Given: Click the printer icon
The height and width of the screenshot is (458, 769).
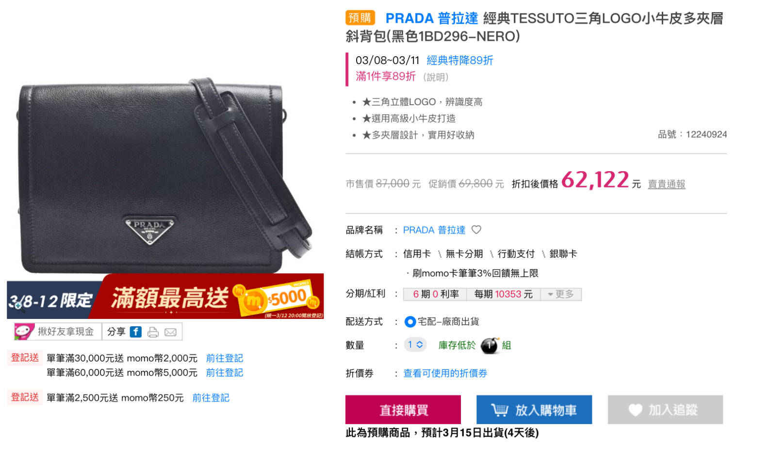Looking at the screenshot, I should pos(153,332).
